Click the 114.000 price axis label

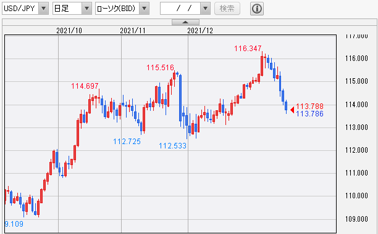click(356, 105)
